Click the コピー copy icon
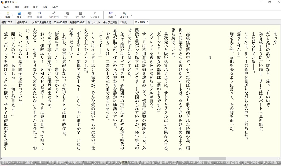281x166 pixels. pos(67,13)
